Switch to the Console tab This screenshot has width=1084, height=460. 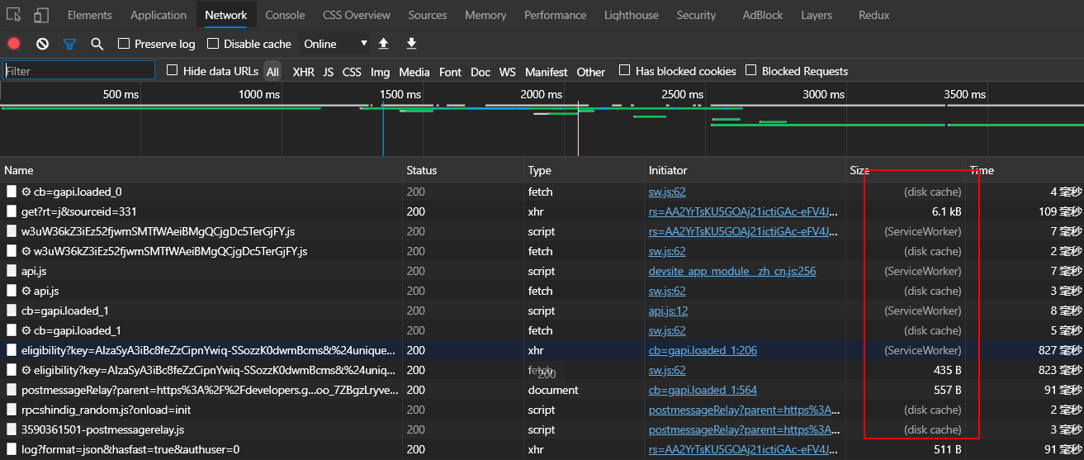tap(285, 15)
